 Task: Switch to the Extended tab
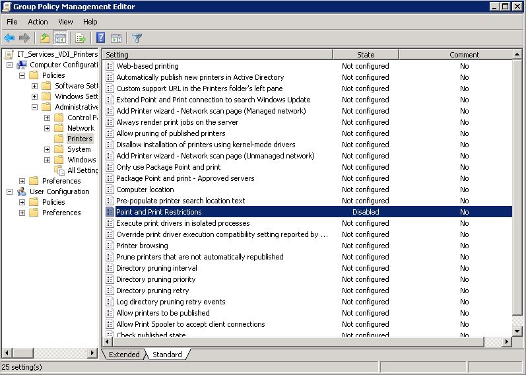click(x=124, y=355)
